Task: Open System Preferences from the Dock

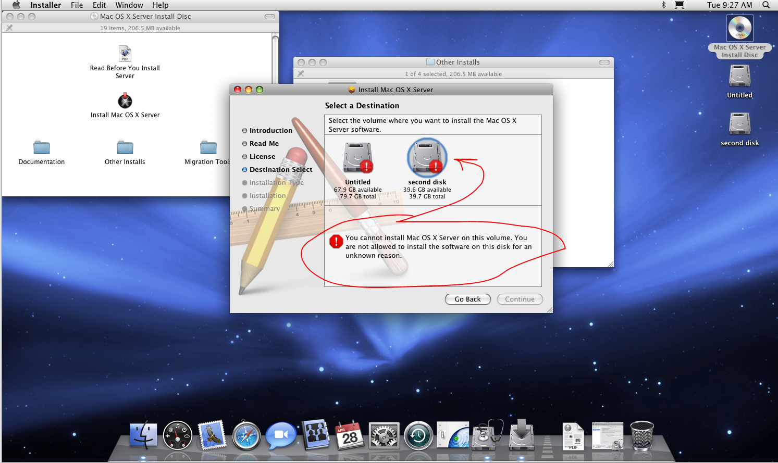Action: click(x=384, y=435)
